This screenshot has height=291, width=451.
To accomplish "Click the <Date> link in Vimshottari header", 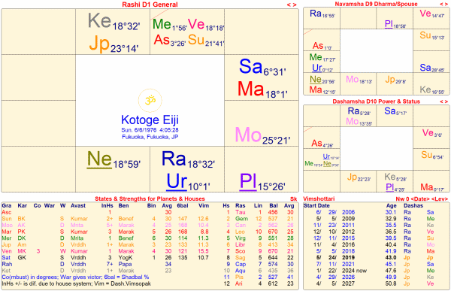I will [421, 199].
